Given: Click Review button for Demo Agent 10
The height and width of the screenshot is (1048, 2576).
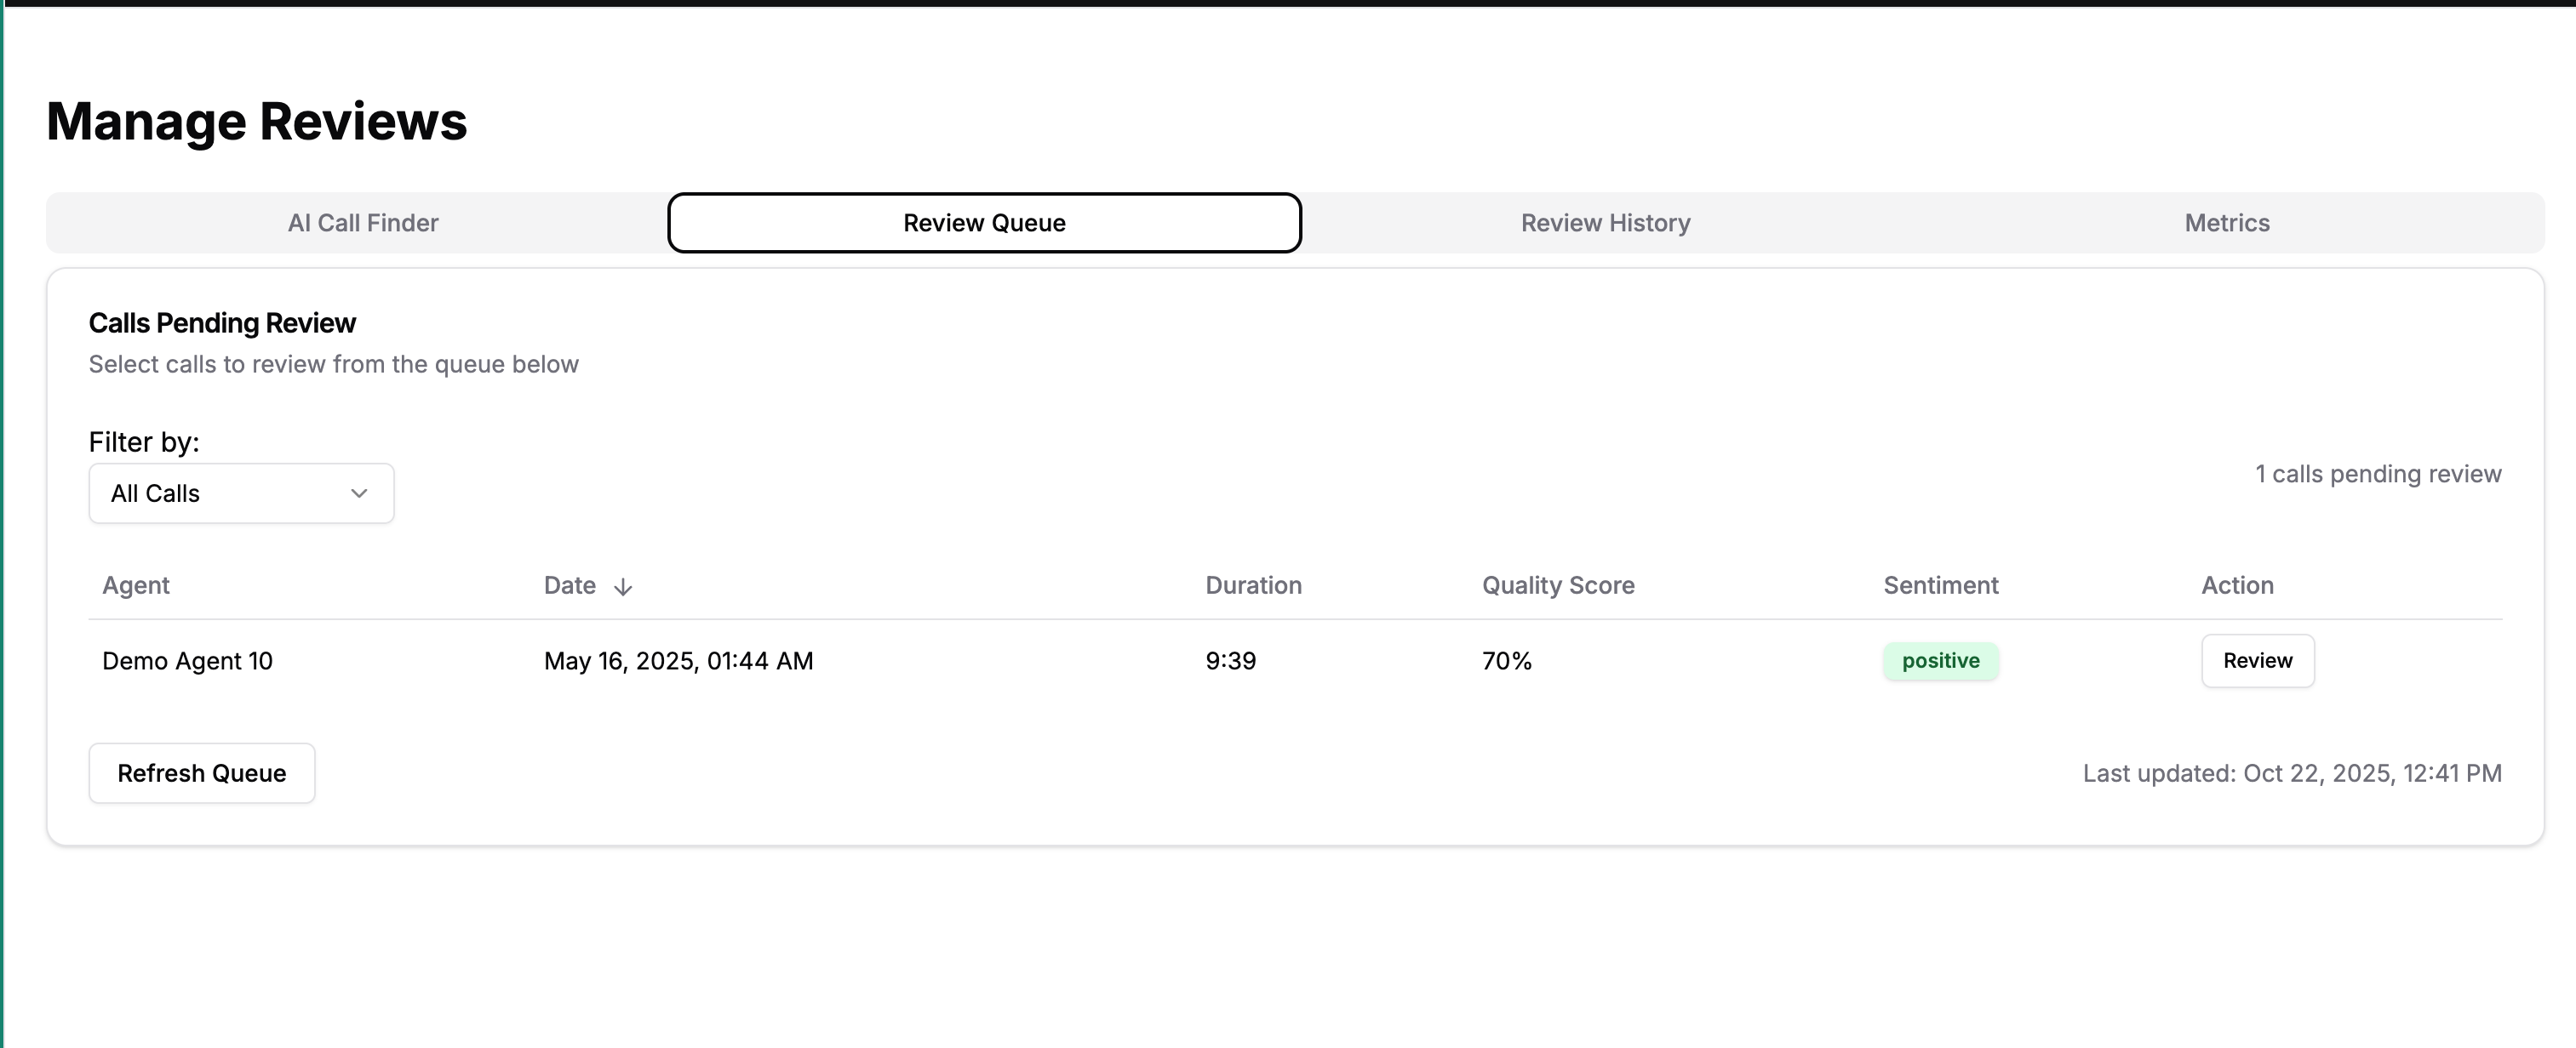Looking at the screenshot, I should coord(2257,660).
